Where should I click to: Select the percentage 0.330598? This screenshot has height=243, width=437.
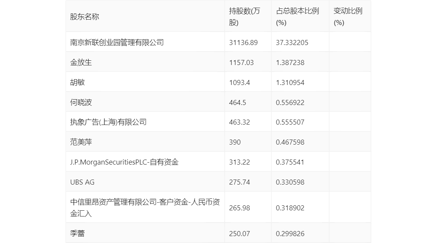click(x=290, y=182)
